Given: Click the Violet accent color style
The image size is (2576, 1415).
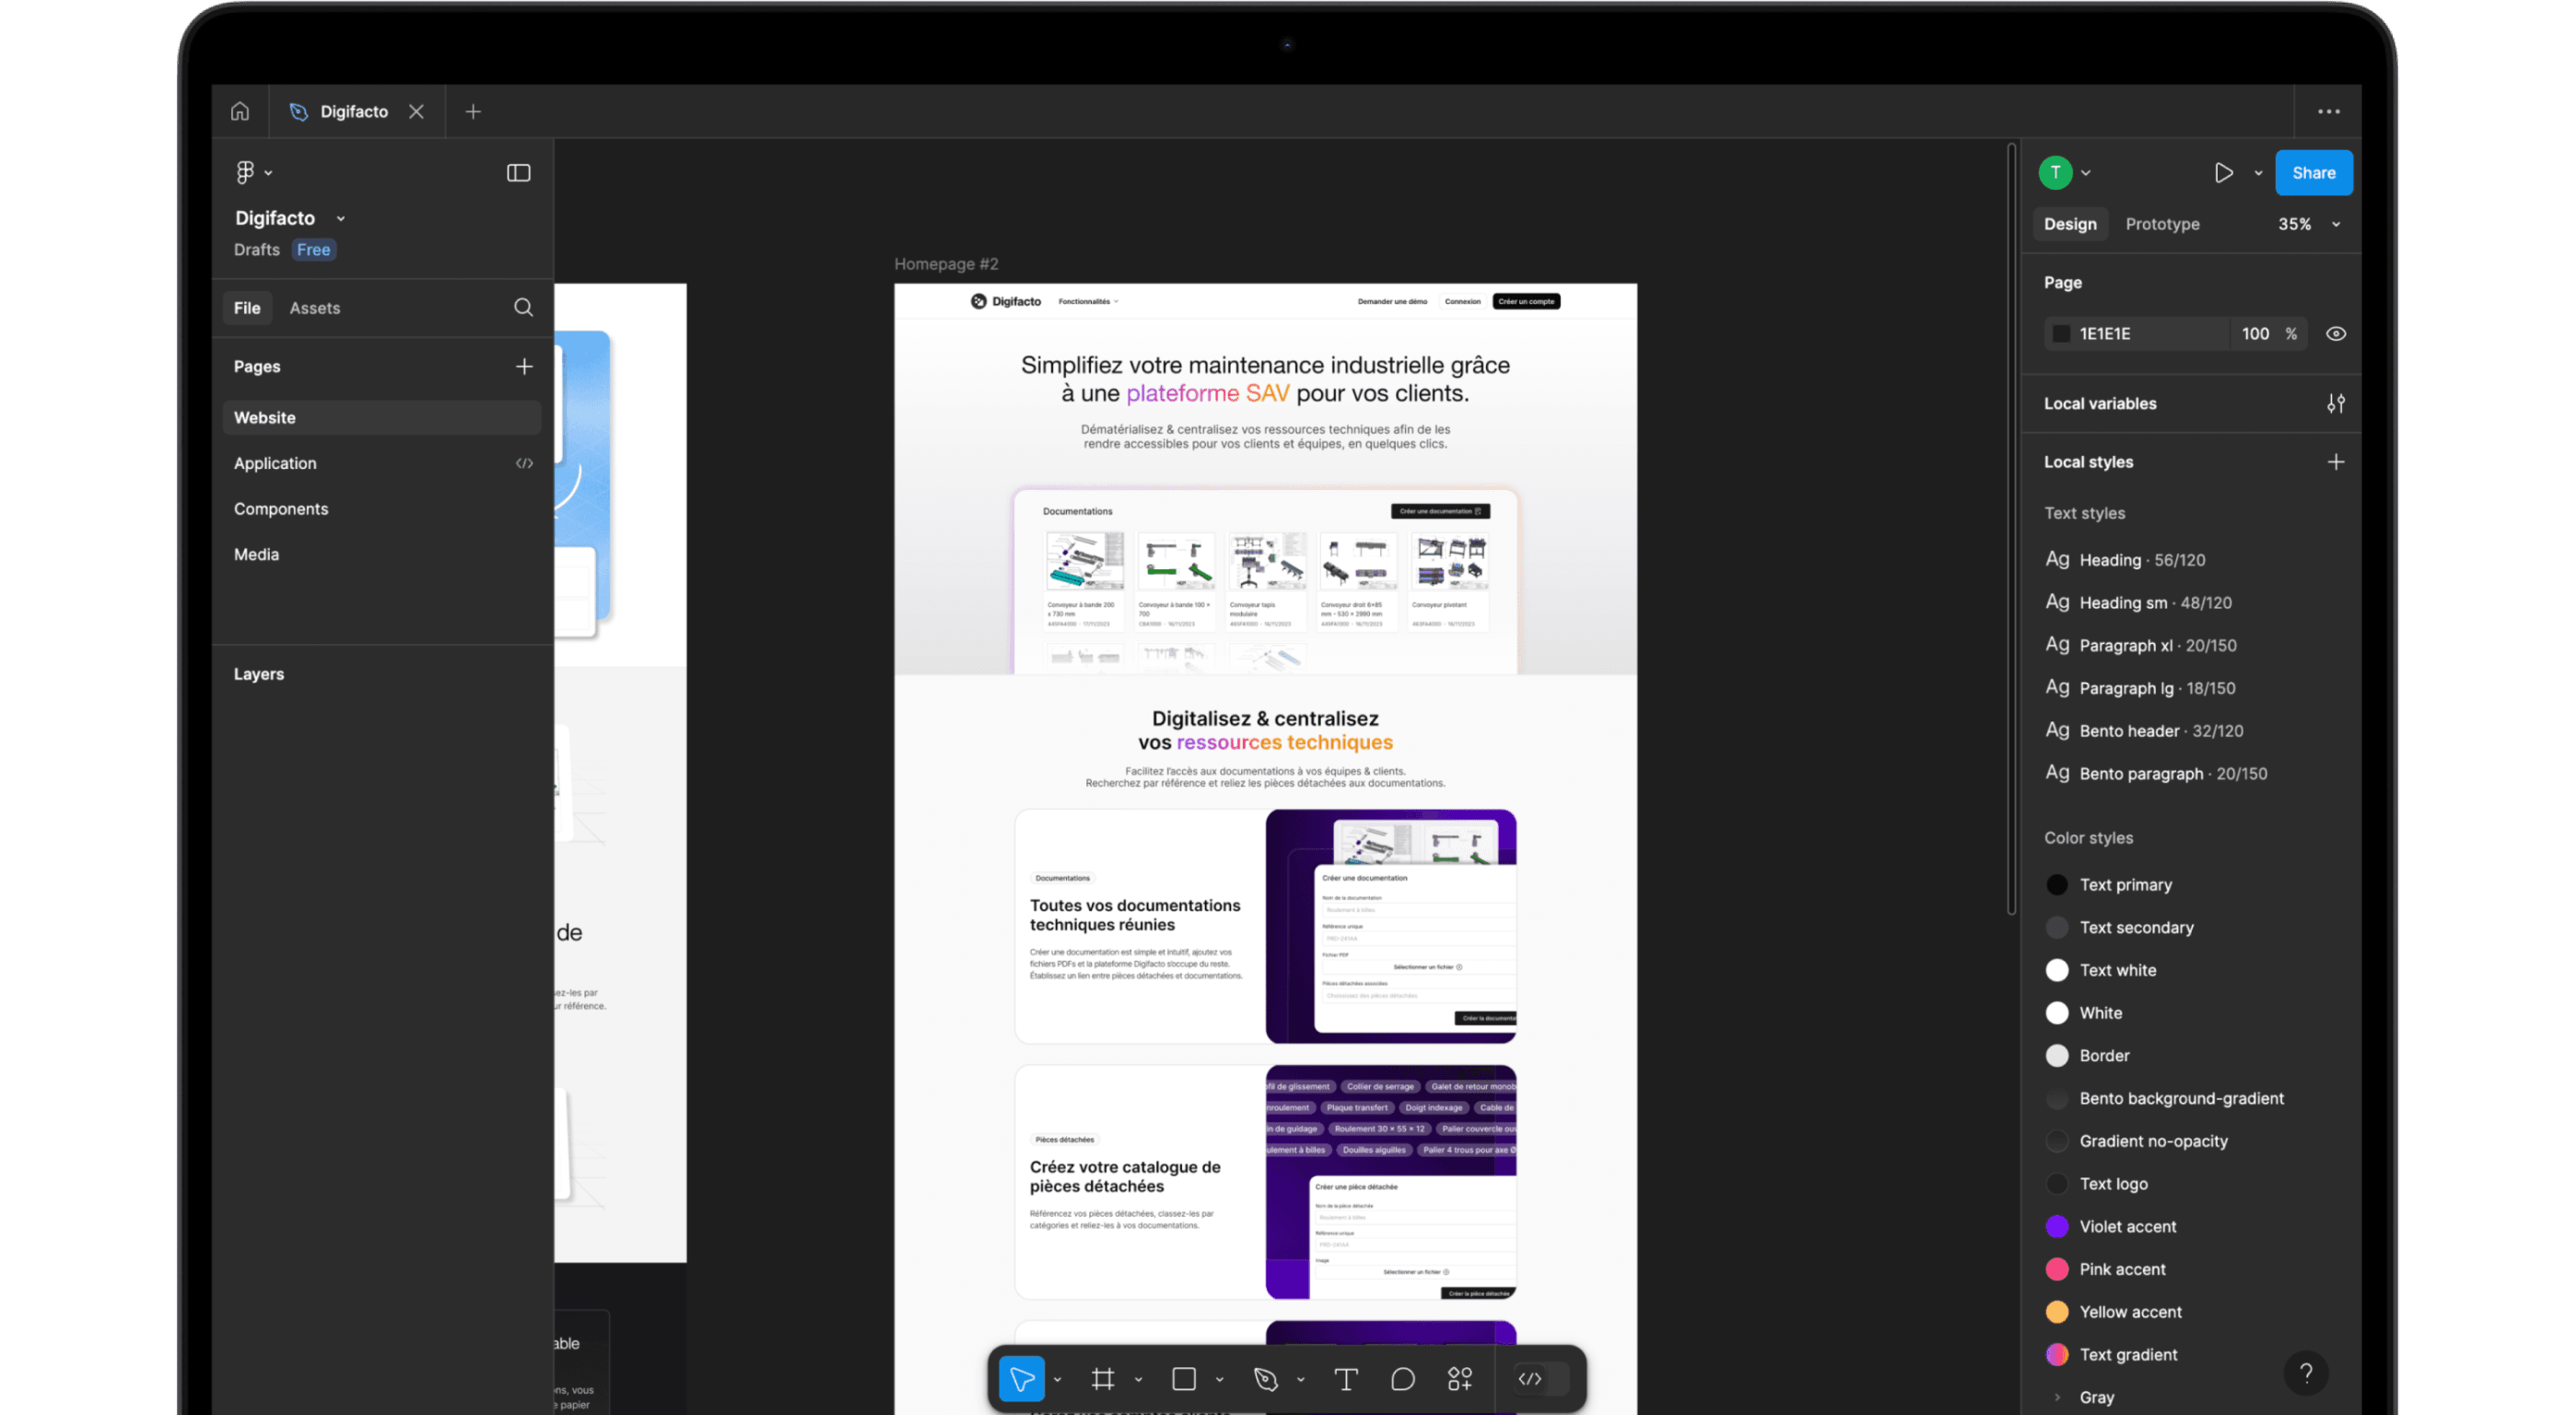Looking at the screenshot, I should click(2126, 1226).
